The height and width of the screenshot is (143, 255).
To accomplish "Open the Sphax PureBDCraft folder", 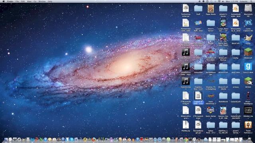I will coord(211,125).
